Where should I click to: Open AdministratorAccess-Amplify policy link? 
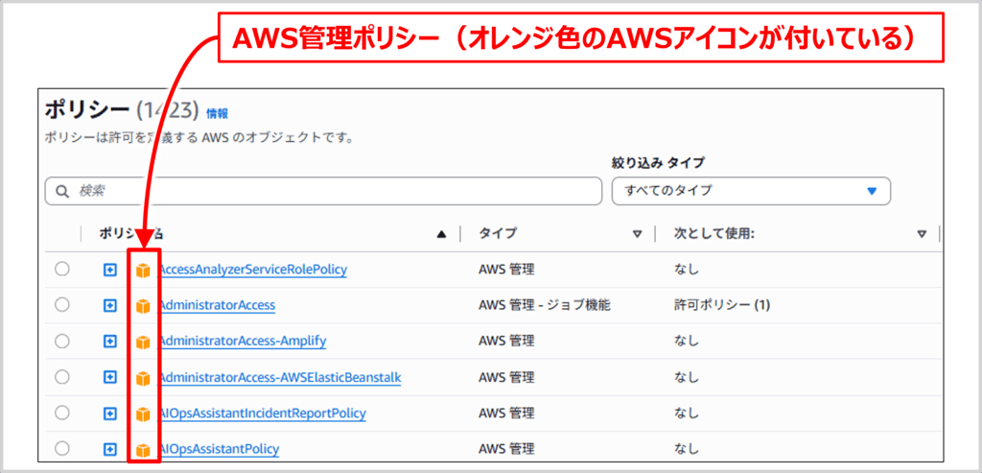click(x=243, y=342)
